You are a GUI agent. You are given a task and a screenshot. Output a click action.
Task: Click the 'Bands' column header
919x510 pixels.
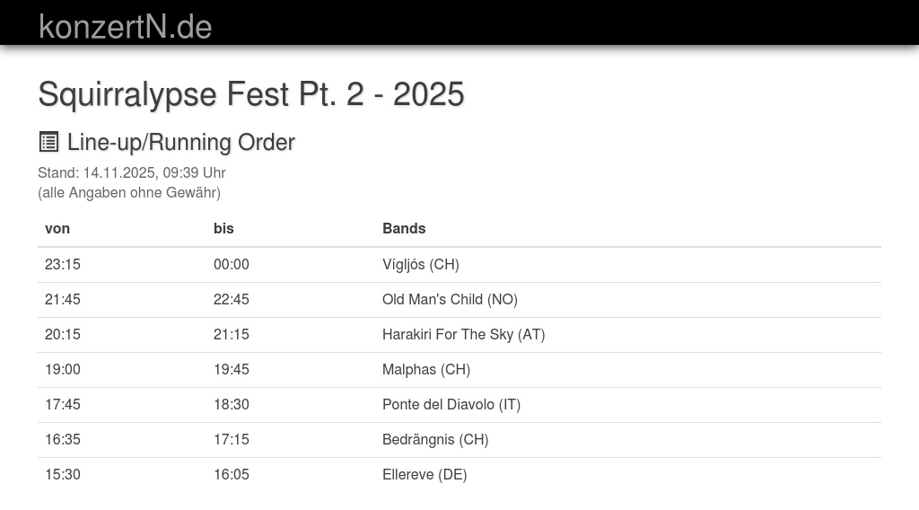coord(404,228)
